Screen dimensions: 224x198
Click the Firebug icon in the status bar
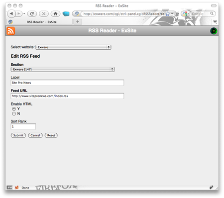point(17,188)
